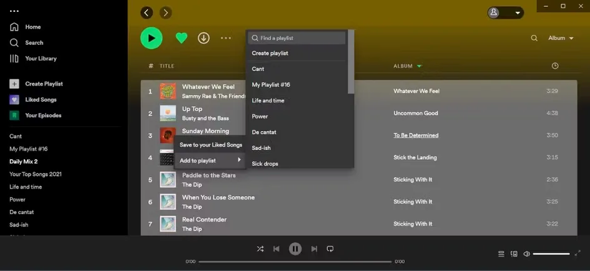Open the Uncommon Good album link
This screenshot has width=590, height=271.
coord(416,114)
